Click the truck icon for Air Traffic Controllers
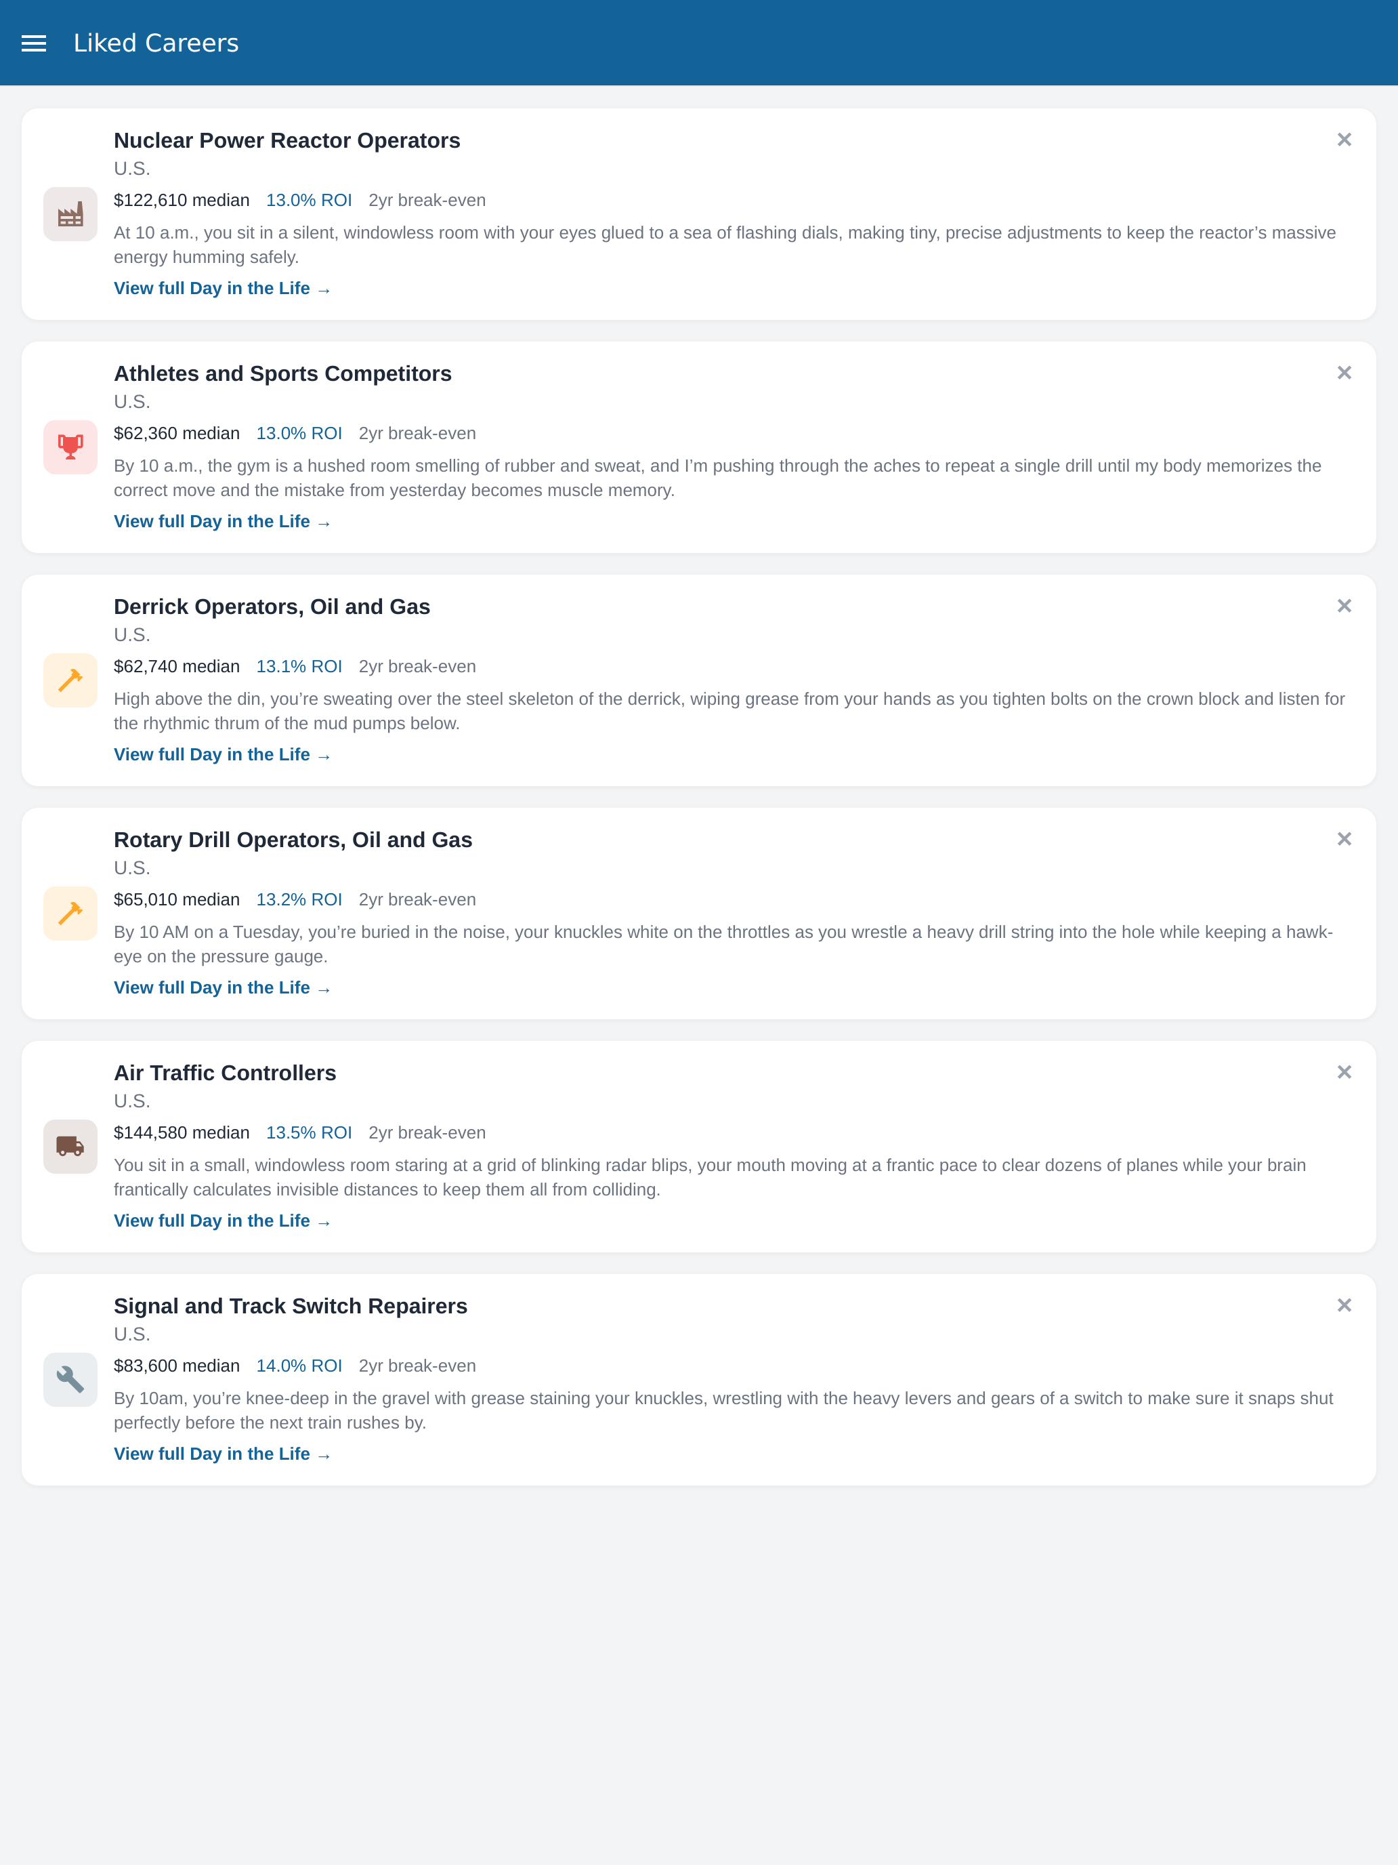The width and height of the screenshot is (1398, 1865). click(x=70, y=1147)
